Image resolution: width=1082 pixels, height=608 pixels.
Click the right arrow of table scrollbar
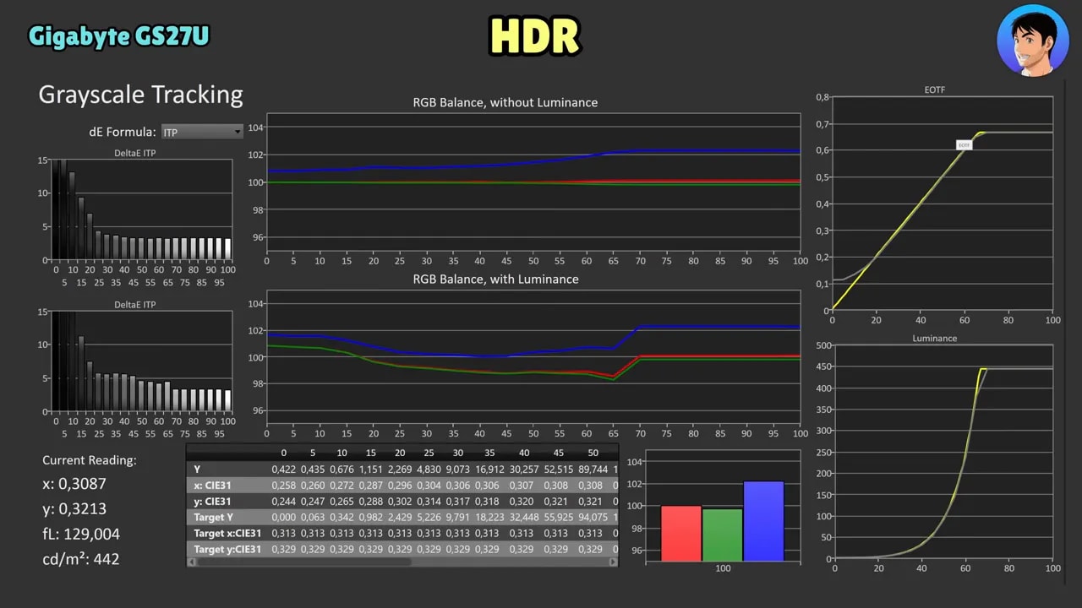[x=614, y=562]
